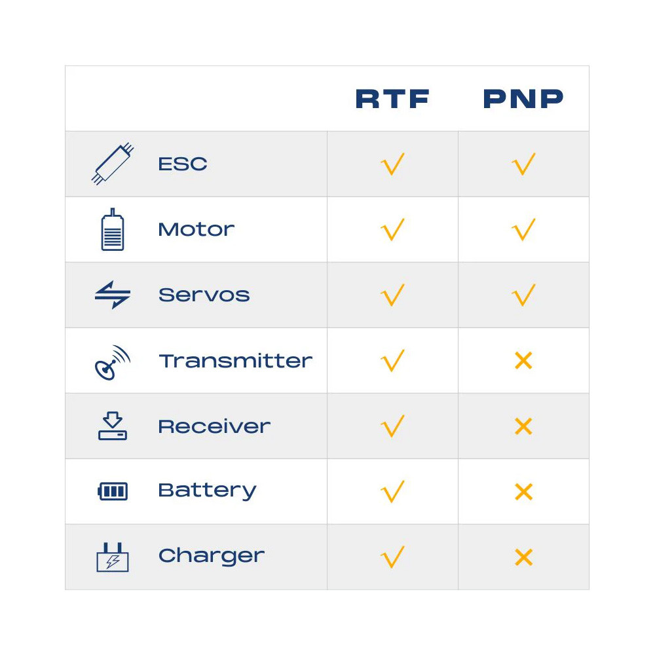The height and width of the screenshot is (655, 655).
Task: Click the RTF checkmark for ESC
Action: pos(392,164)
